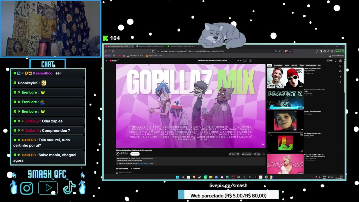Open File Explorer from the taskbar
This screenshot has width=359, height=202.
coord(211,177)
